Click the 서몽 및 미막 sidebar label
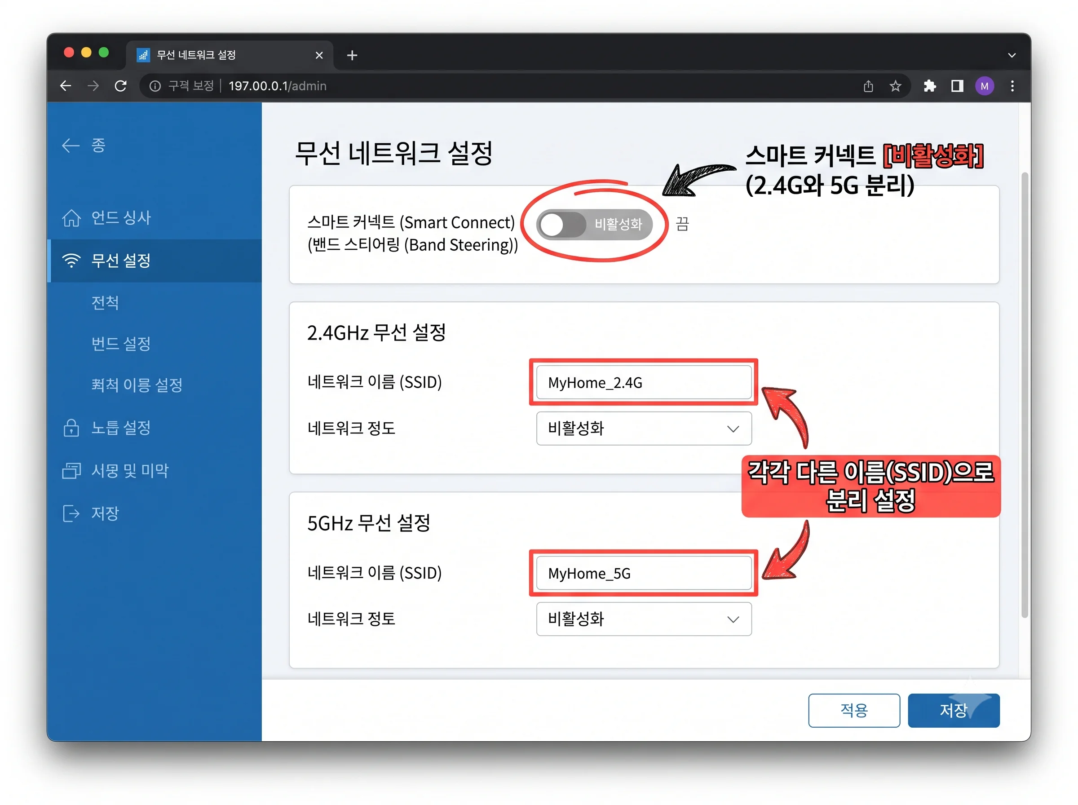 [x=129, y=470]
